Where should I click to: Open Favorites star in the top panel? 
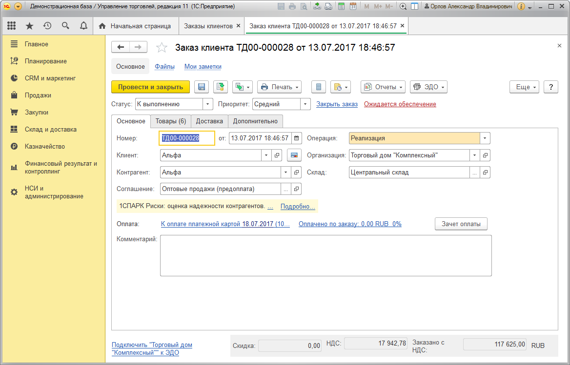click(29, 26)
